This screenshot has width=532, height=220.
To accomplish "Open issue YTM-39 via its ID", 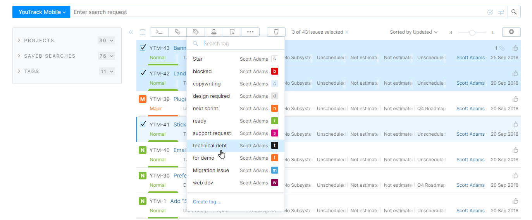I will tap(160, 99).
